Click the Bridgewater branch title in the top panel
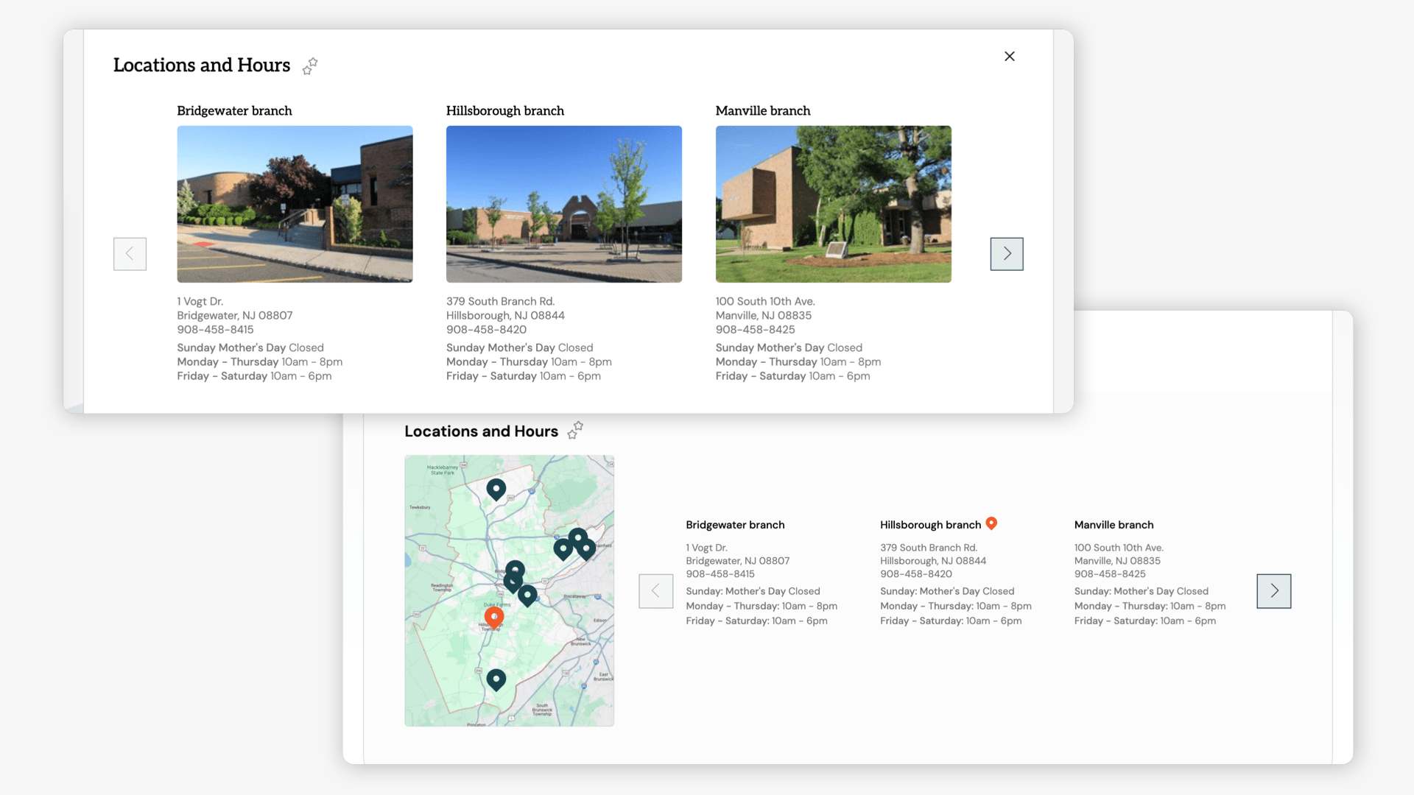The height and width of the screenshot is (795, 1414). 234,110
